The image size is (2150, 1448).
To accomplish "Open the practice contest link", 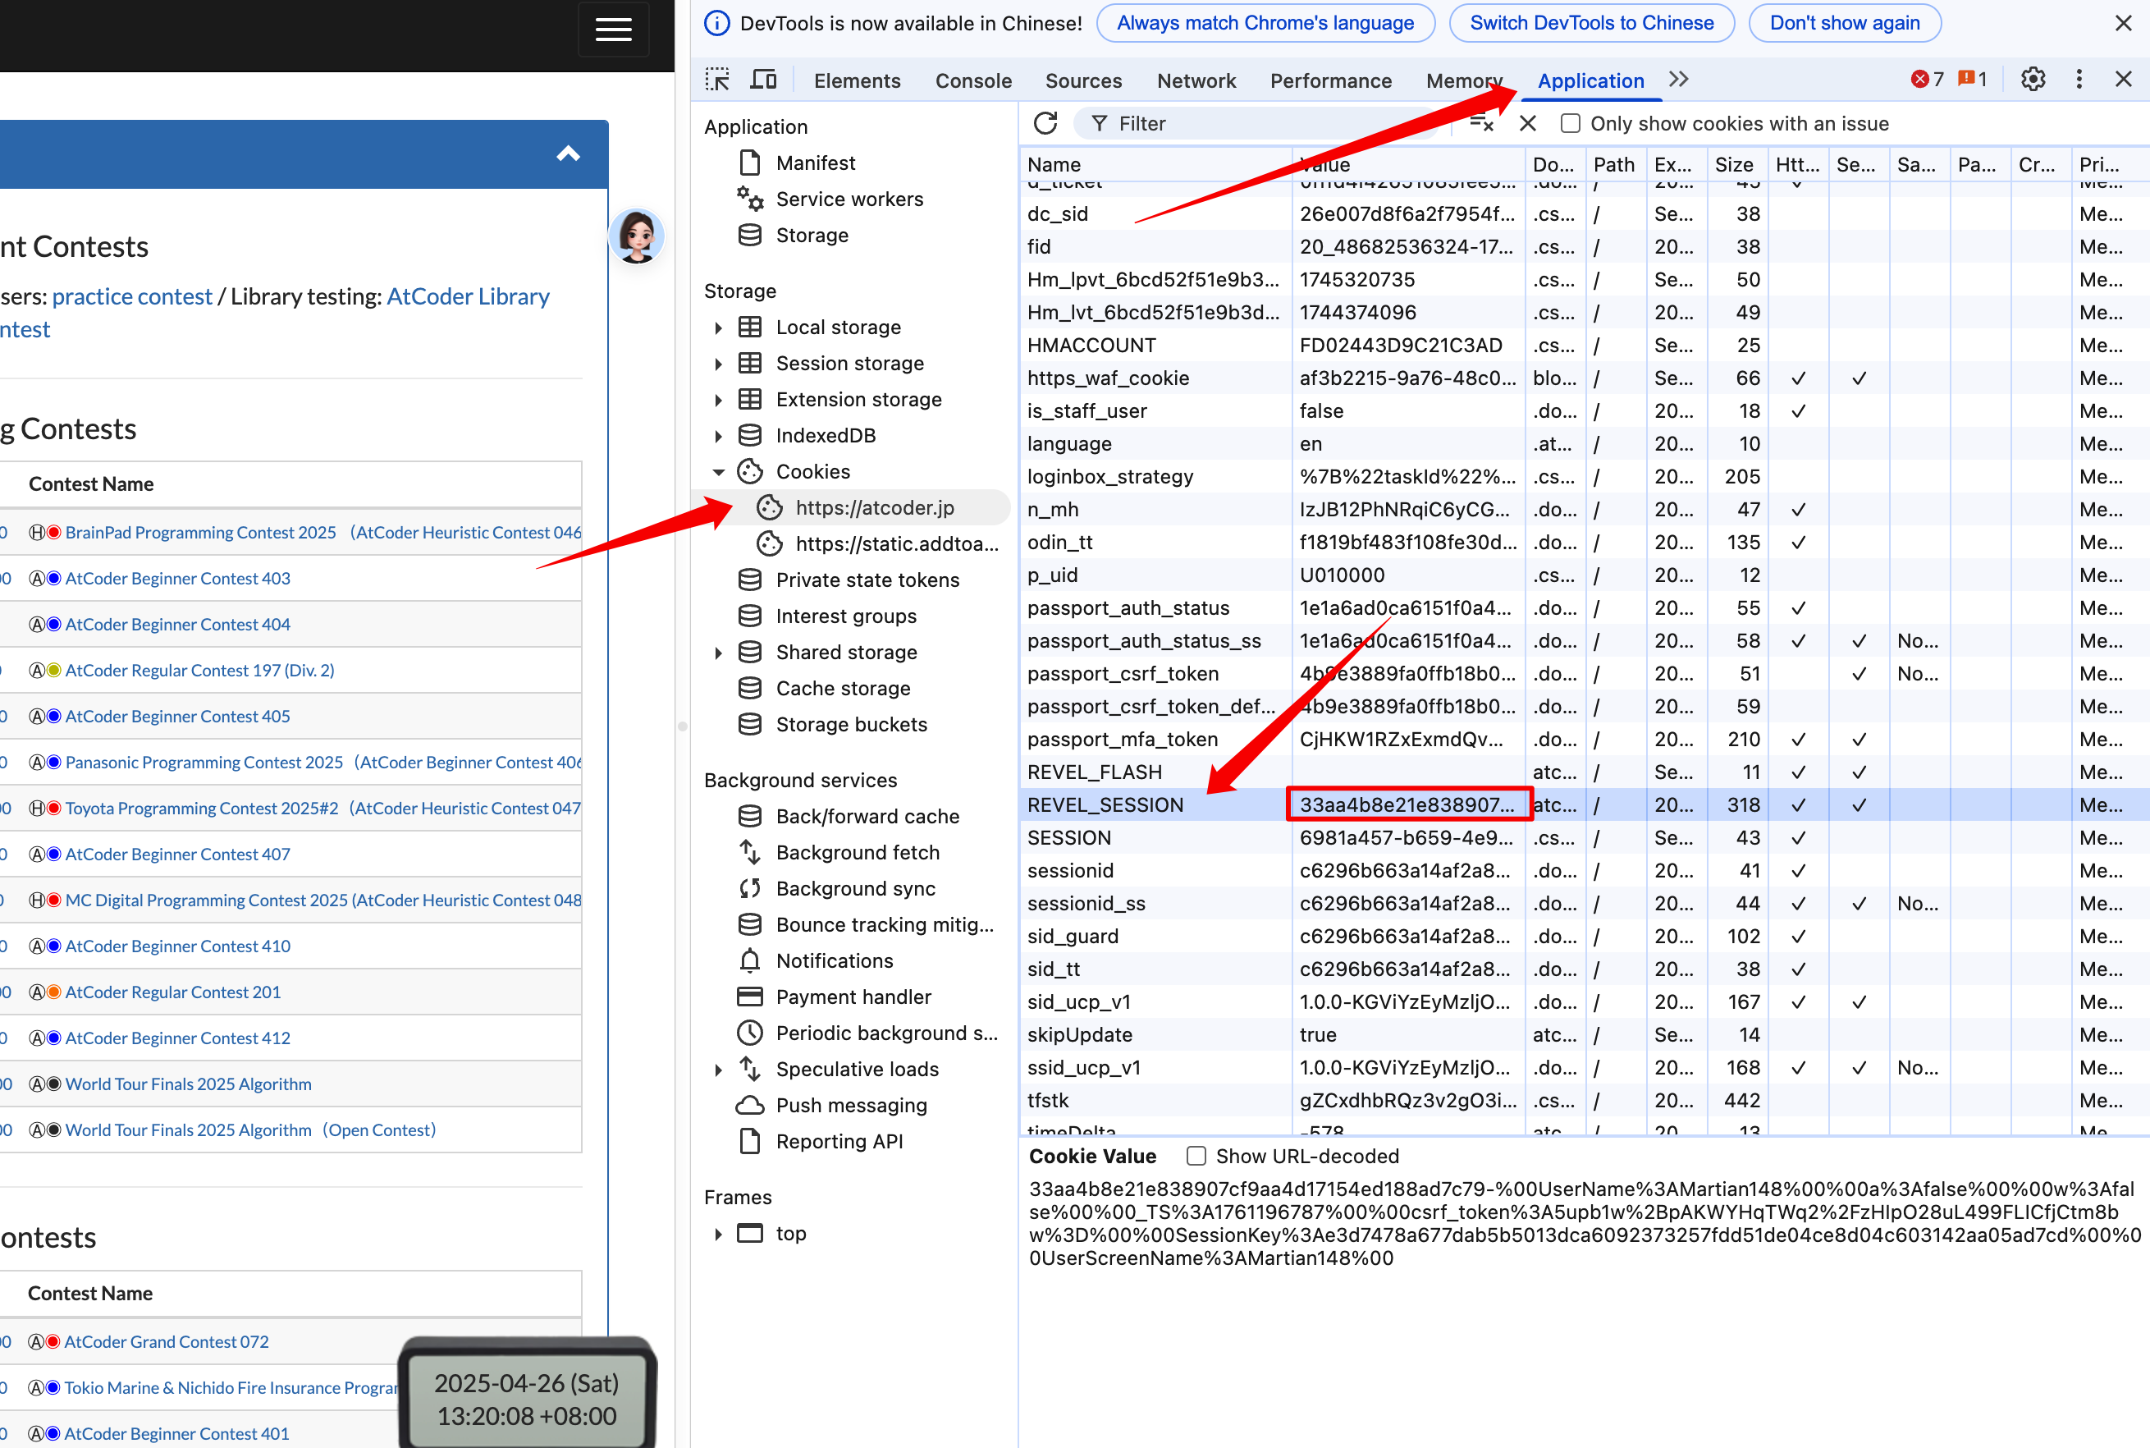I will (132, 296).
